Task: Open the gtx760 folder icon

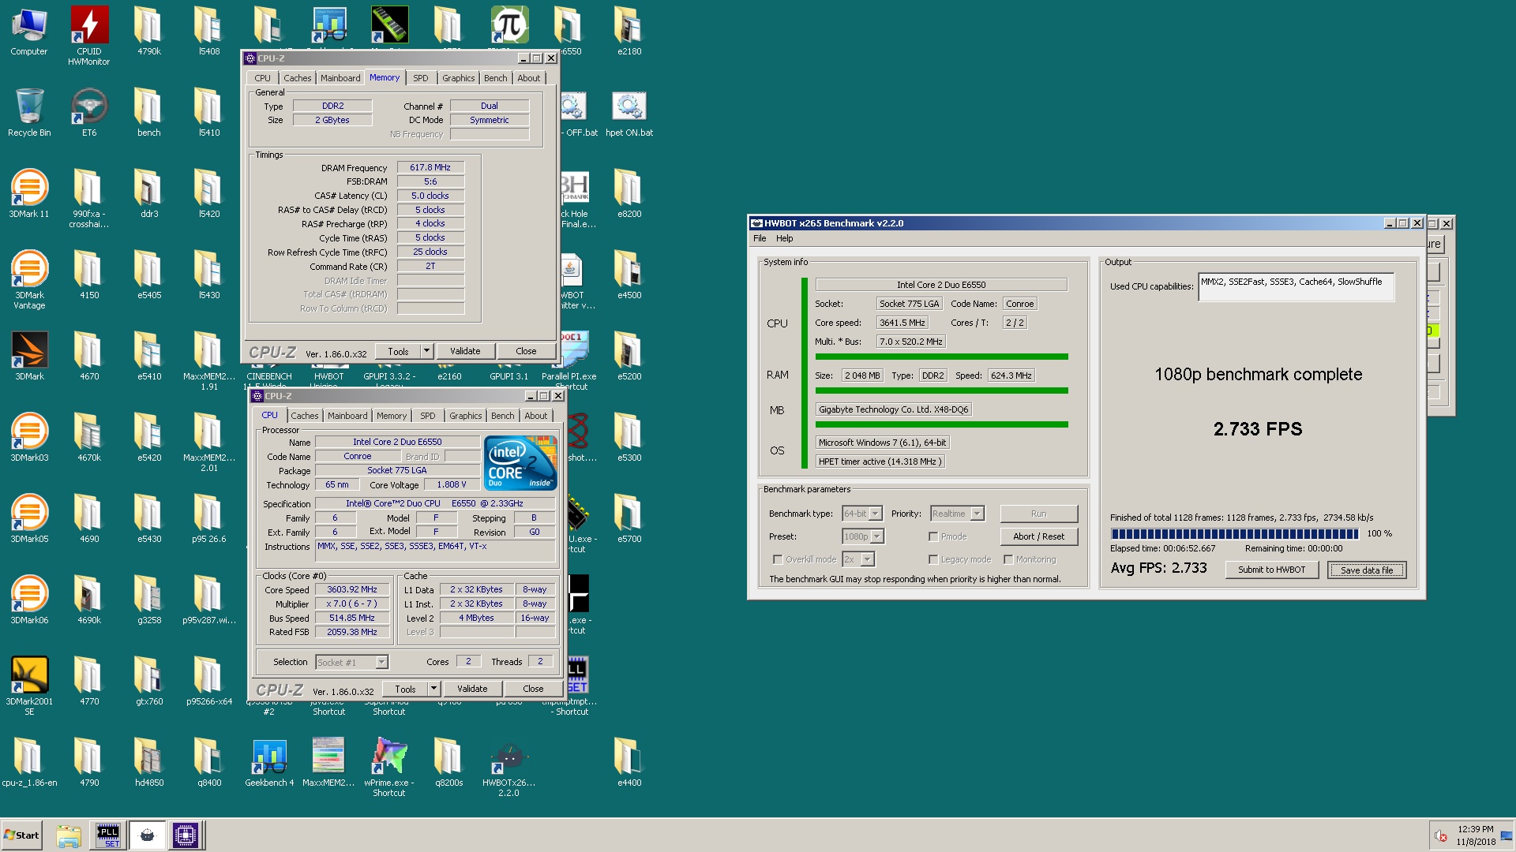Action: (149, 681)
